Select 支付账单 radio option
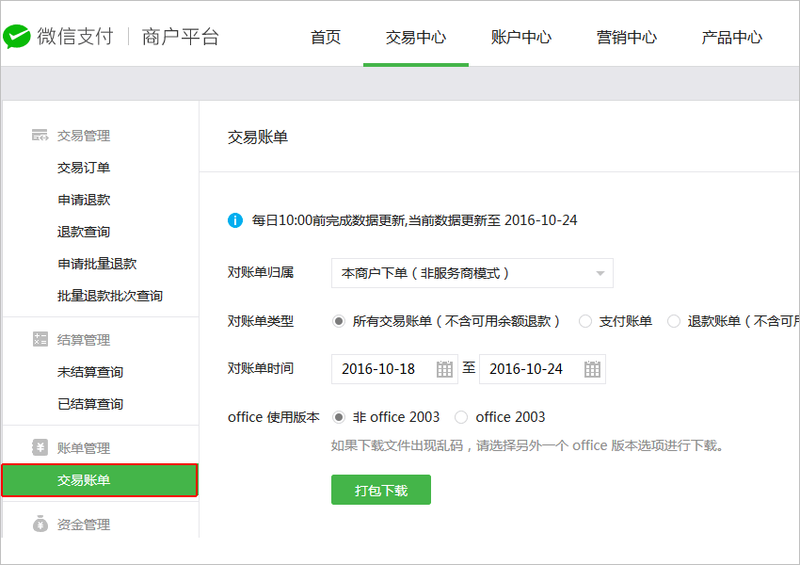800x565 pixels. point(585,321)
